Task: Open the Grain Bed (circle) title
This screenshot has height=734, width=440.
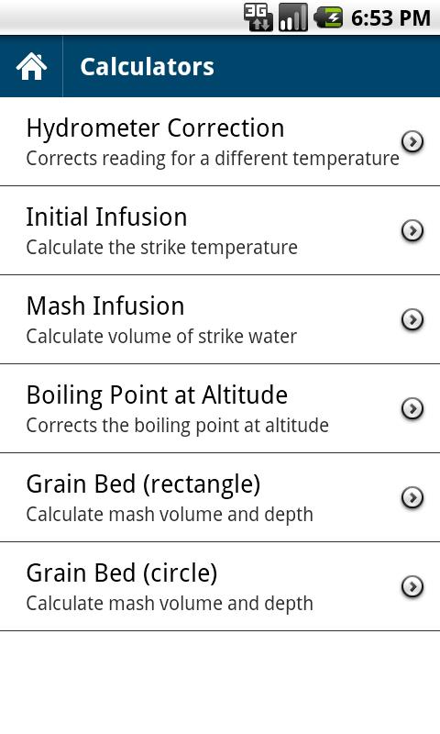Action: [x=122, y=573]
